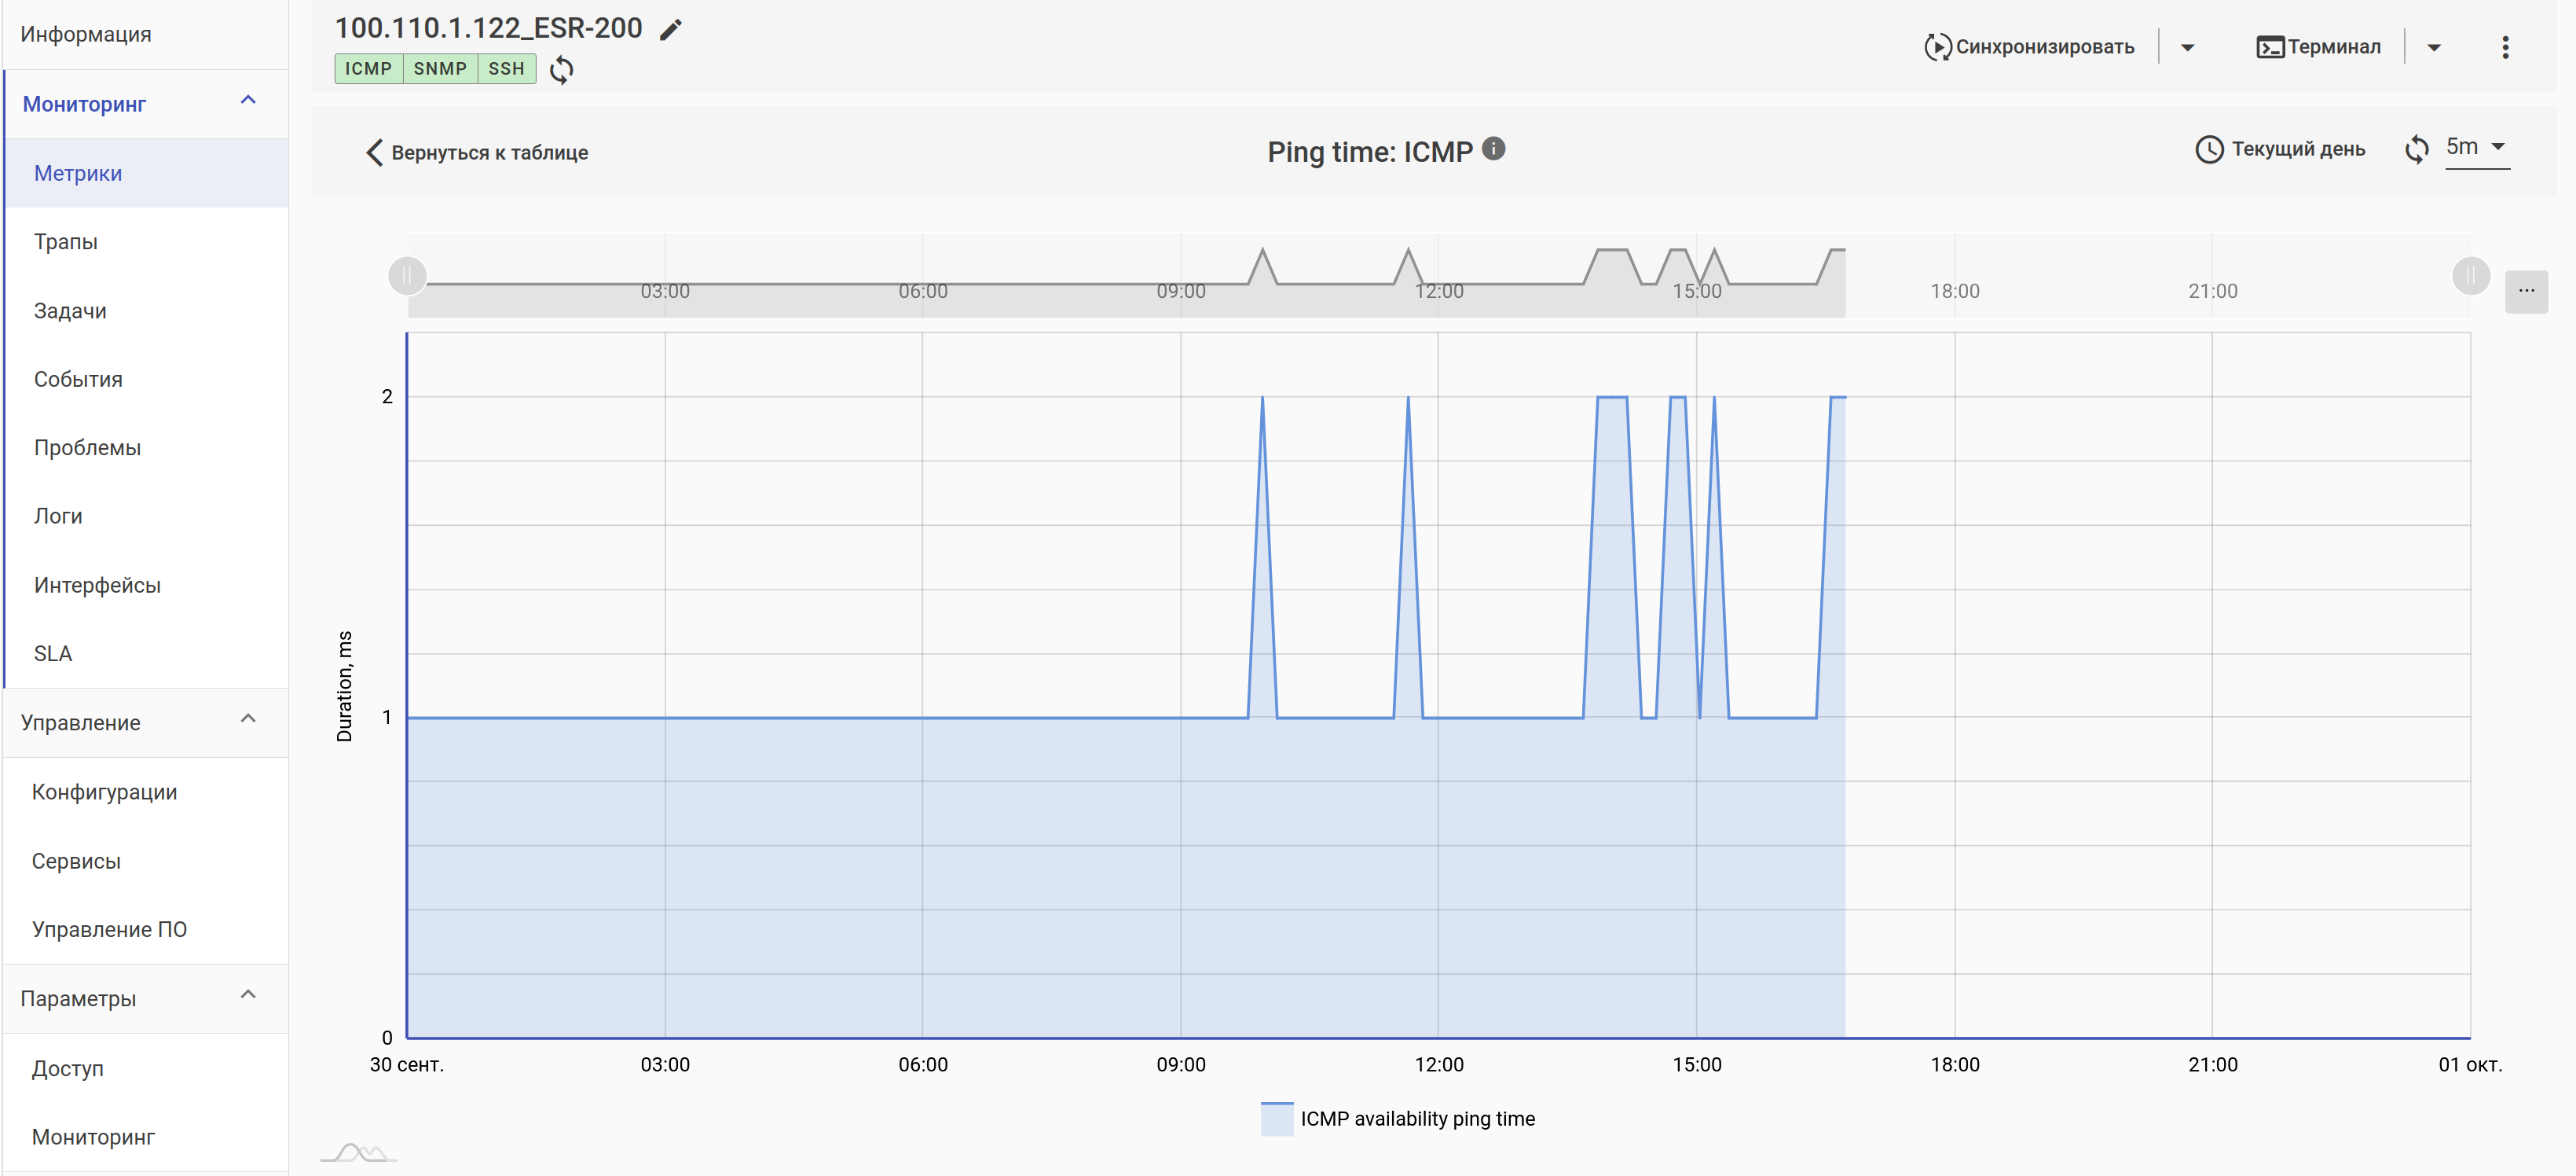Grab the left range slider handle
Viewport: 2576px width, 1176px height.
coord(407,275)
